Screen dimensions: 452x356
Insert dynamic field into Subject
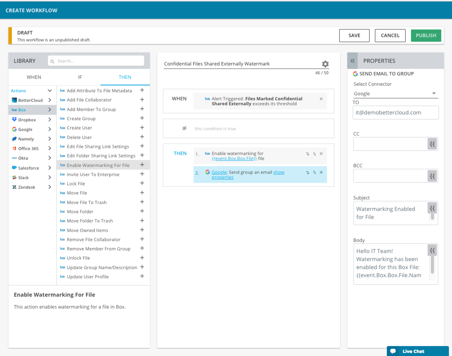[432, 208]
